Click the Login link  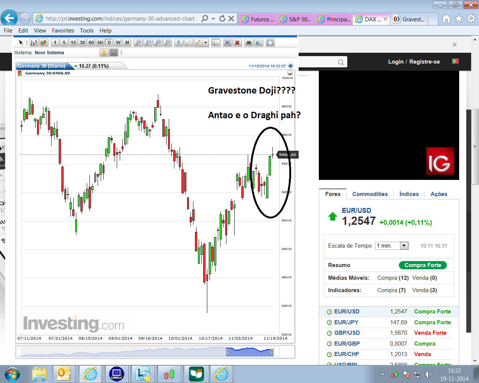click(396, 62)
